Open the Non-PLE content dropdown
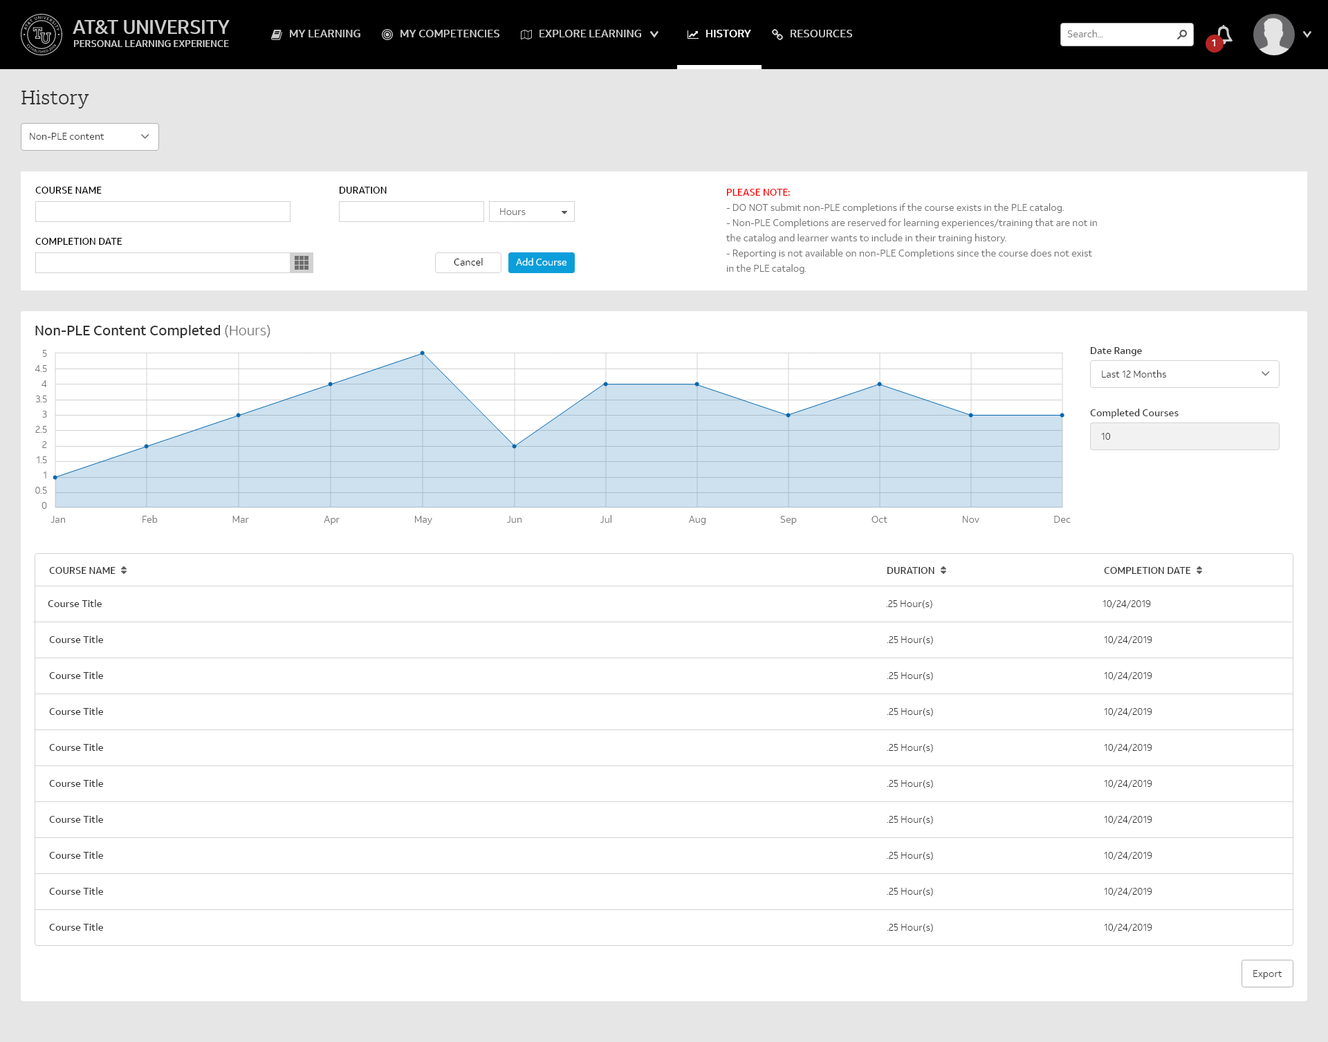Viewport: 1328px width, 1042px height. point(90,137)
